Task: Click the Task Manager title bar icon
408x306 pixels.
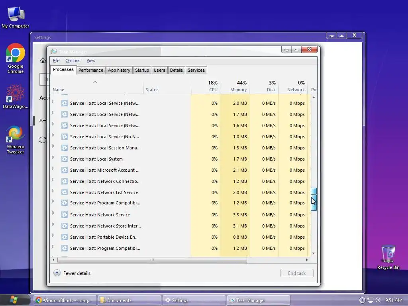Action: point(54,51)
